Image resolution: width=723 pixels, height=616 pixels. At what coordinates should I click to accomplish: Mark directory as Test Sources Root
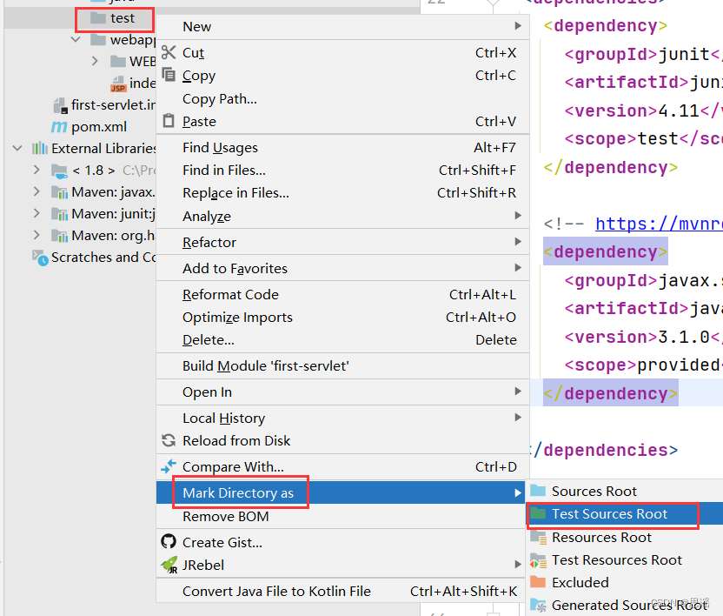point(624,513)
